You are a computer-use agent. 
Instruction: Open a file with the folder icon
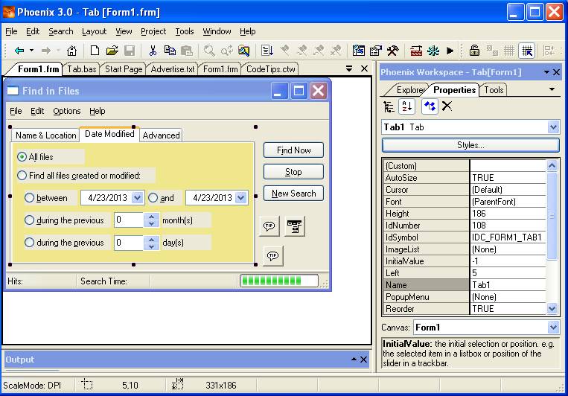point(112,51)
